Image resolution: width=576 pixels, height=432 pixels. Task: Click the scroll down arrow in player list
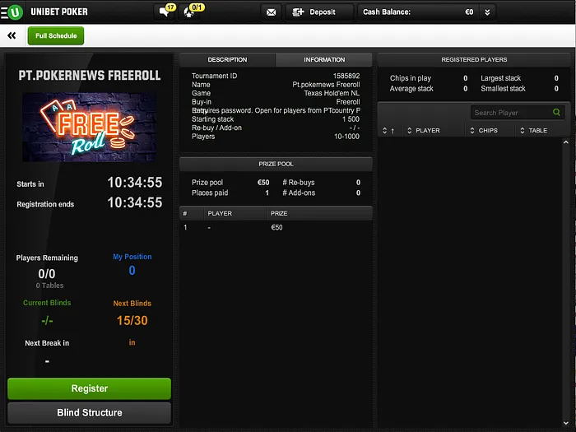(x=566, y=423)
